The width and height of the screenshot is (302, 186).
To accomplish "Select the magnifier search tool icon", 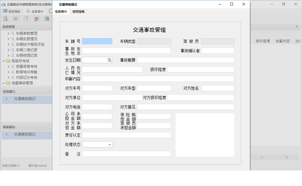I will point(6,18).
